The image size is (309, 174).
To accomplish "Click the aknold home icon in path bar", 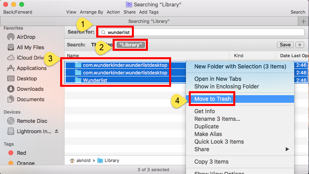I will coord(72,160).
